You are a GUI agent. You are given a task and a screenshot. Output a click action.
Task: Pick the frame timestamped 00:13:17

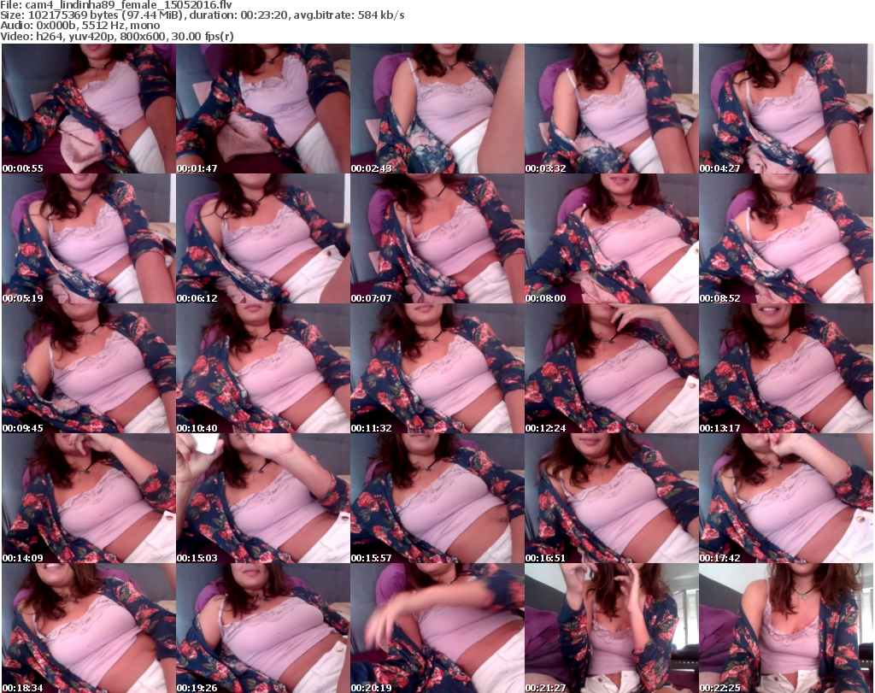(786, 369)
